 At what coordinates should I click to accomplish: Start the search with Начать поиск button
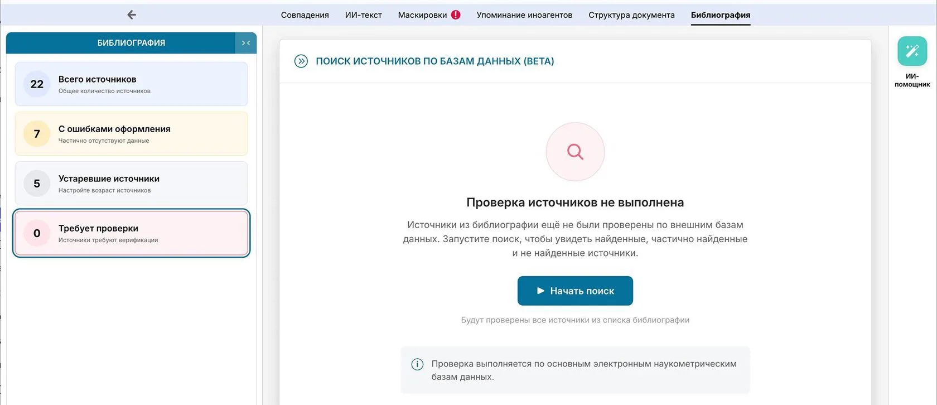point(575,291)
